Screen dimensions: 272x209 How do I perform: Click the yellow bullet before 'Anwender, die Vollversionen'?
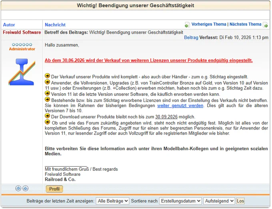47,82
